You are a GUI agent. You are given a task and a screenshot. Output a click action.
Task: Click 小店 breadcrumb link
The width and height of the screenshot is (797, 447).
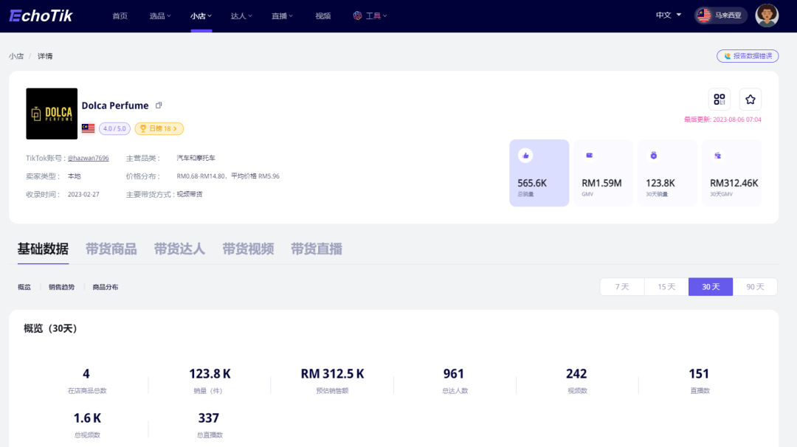16,56
